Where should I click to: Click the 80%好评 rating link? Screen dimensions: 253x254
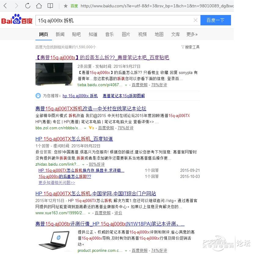(97, 164)
